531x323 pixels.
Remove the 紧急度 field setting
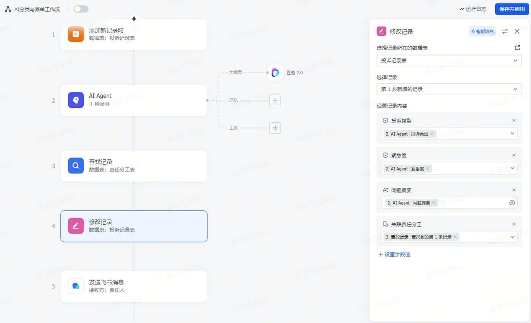click(514, 155)
